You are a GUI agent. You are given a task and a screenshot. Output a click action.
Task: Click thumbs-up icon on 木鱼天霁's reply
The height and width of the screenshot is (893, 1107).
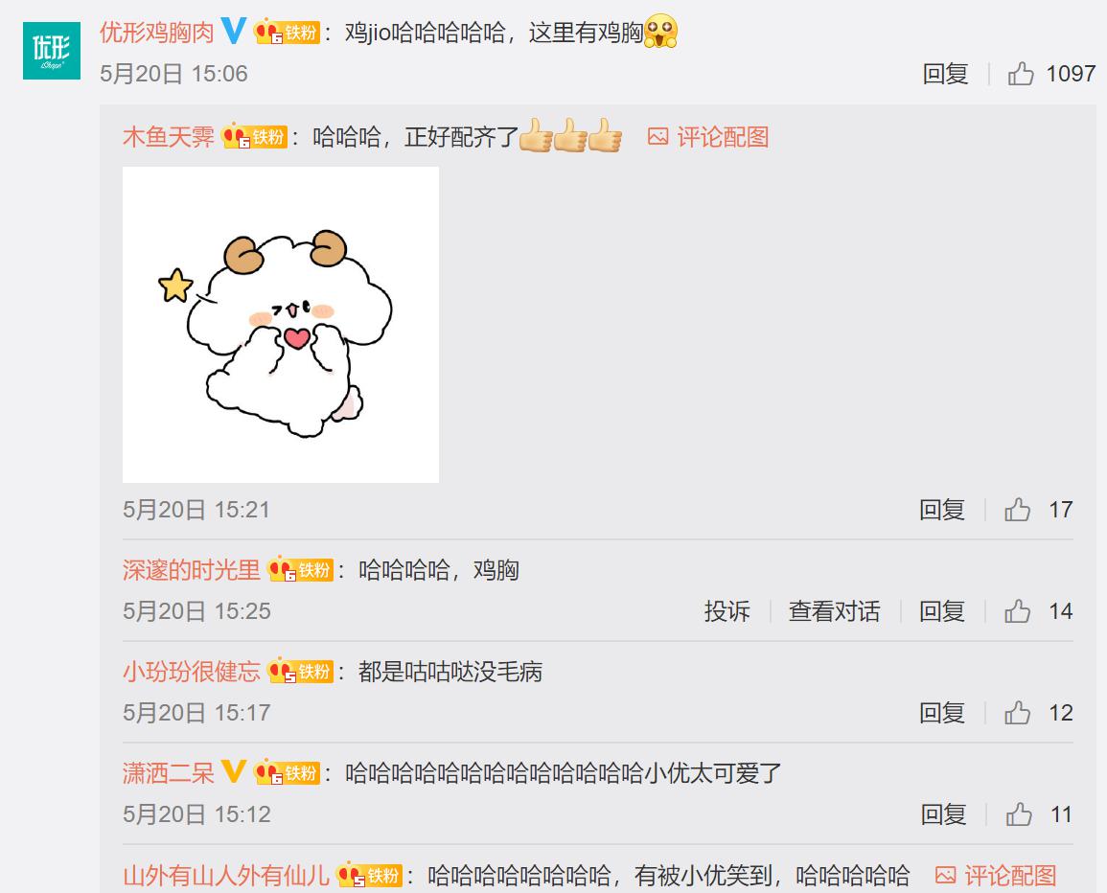coord(1017,509)
